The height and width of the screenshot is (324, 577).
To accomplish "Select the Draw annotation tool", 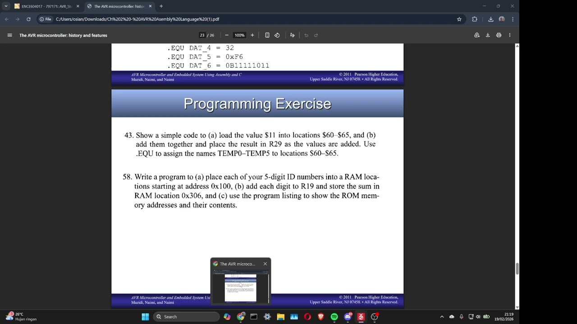I will (292, 35).
